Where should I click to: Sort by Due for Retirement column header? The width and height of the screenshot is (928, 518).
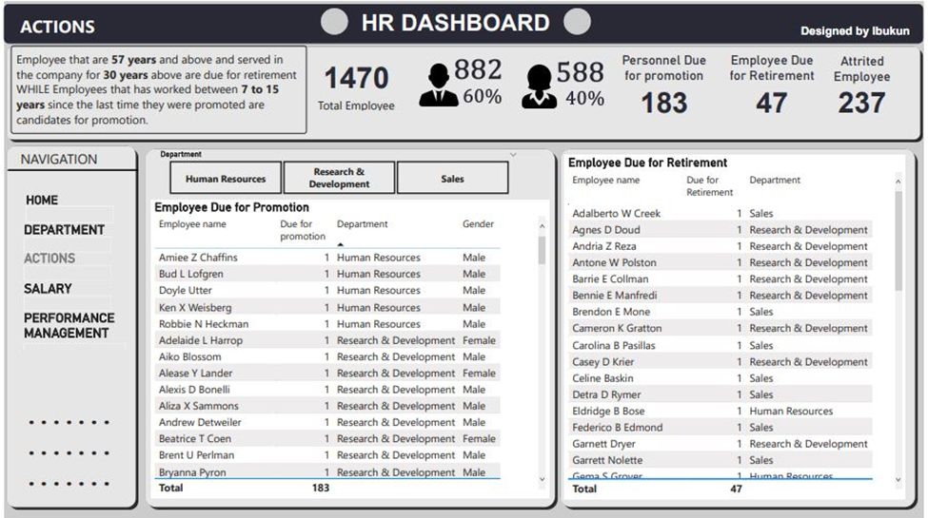point(710,185)
